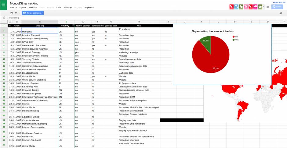Select the 'Healthcare: Services' cell
This screenshot has width=287, height=148.
(40, 132)
